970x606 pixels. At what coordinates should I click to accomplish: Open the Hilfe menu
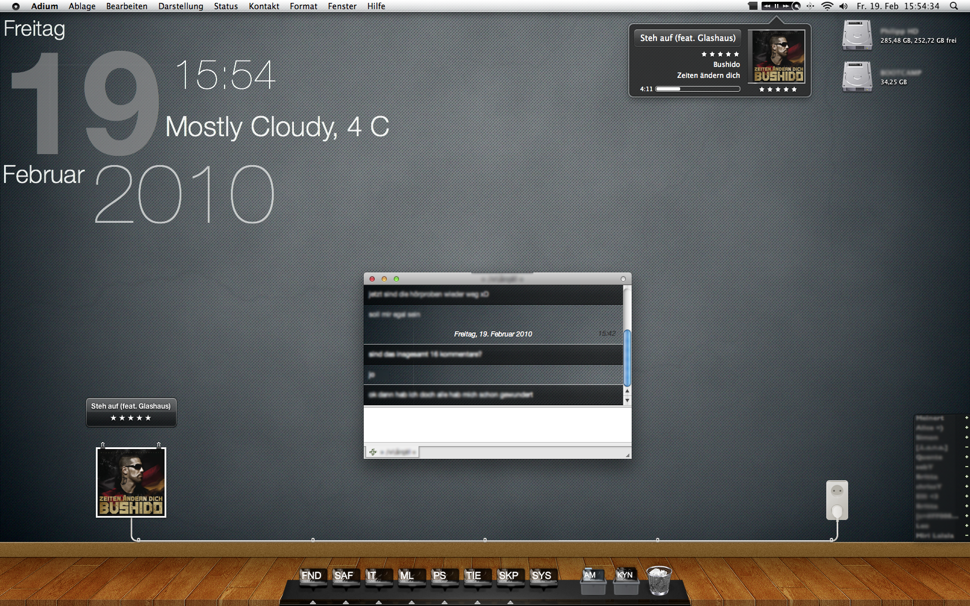pos(376,6)
